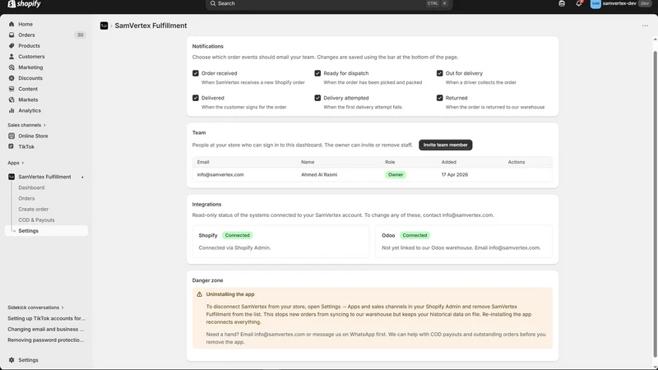The image size is (658, 370).
Task: Click the name Ahmed Al Rasmi
Action: click(319, 174)
